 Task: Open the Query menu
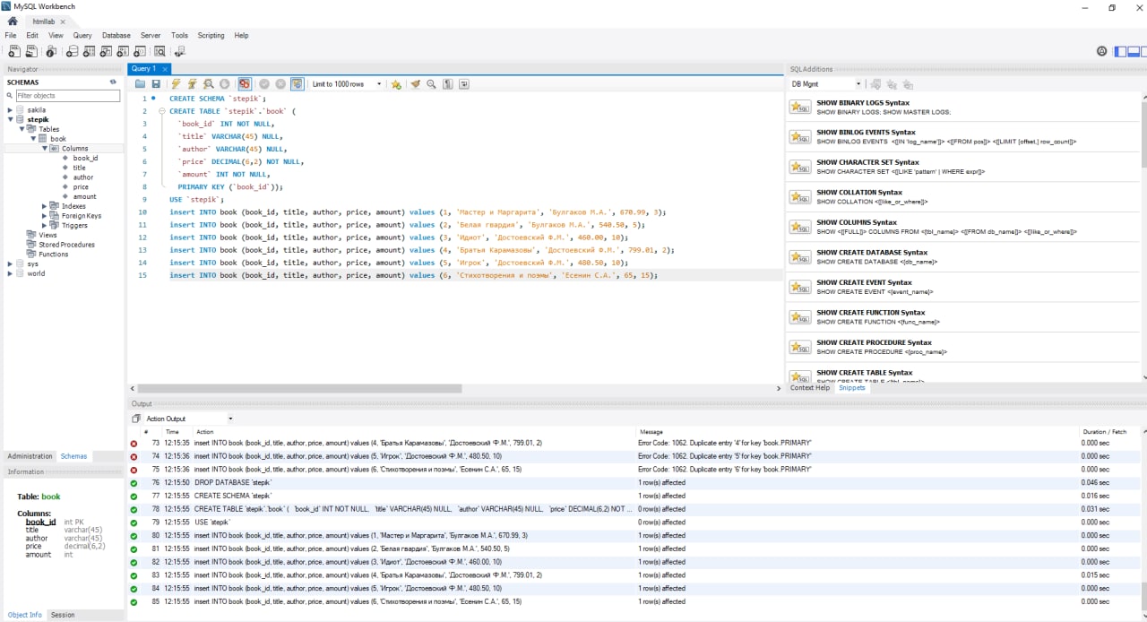pyautogui.click(x=82, y=35)
